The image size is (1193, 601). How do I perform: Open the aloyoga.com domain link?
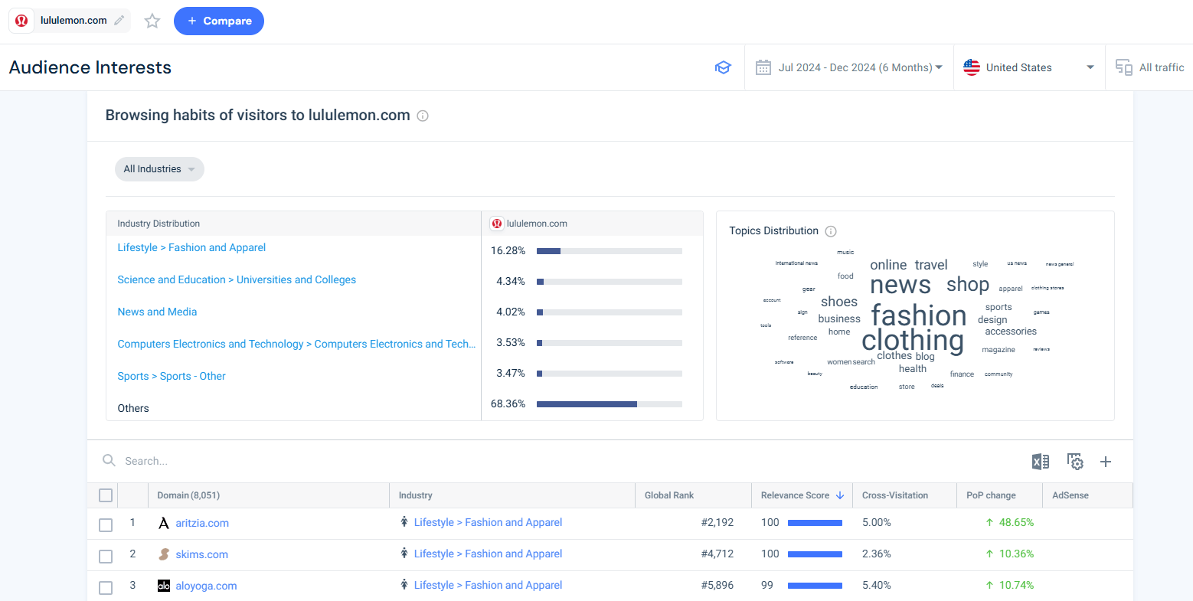206,586
